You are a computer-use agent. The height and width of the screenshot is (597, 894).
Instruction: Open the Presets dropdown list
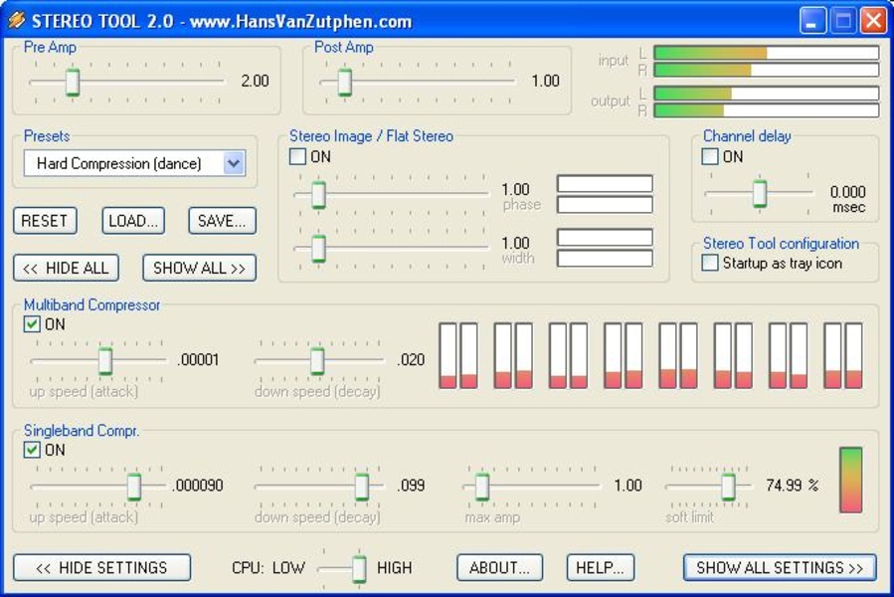coord(234,163)
